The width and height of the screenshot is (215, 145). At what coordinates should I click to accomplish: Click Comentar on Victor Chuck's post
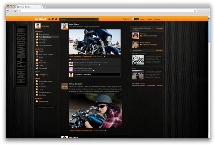click(78, 56)
